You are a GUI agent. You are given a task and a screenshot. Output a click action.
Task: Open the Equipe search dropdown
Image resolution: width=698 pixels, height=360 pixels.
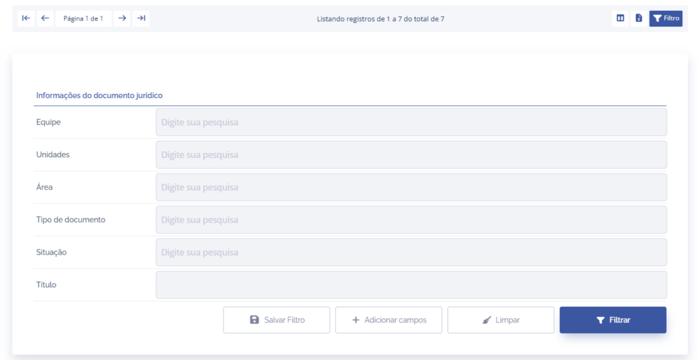tap(411, 122)
